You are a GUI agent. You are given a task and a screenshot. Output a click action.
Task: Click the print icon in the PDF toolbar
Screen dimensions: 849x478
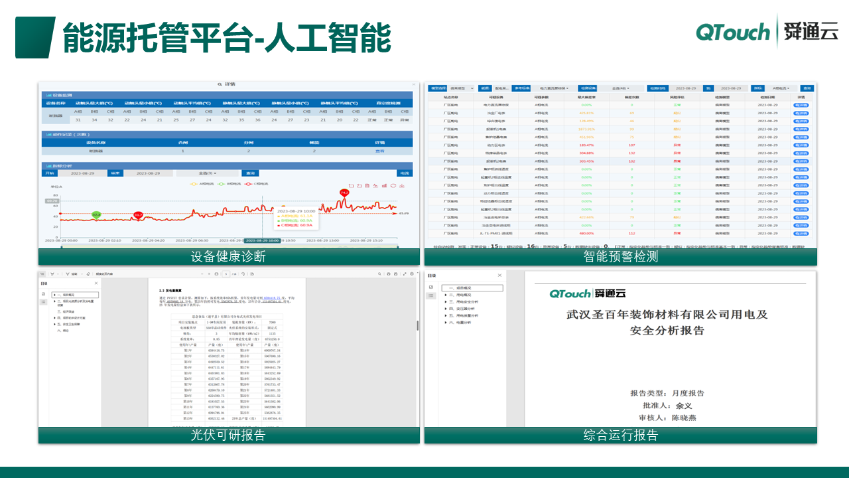point(389,274)
